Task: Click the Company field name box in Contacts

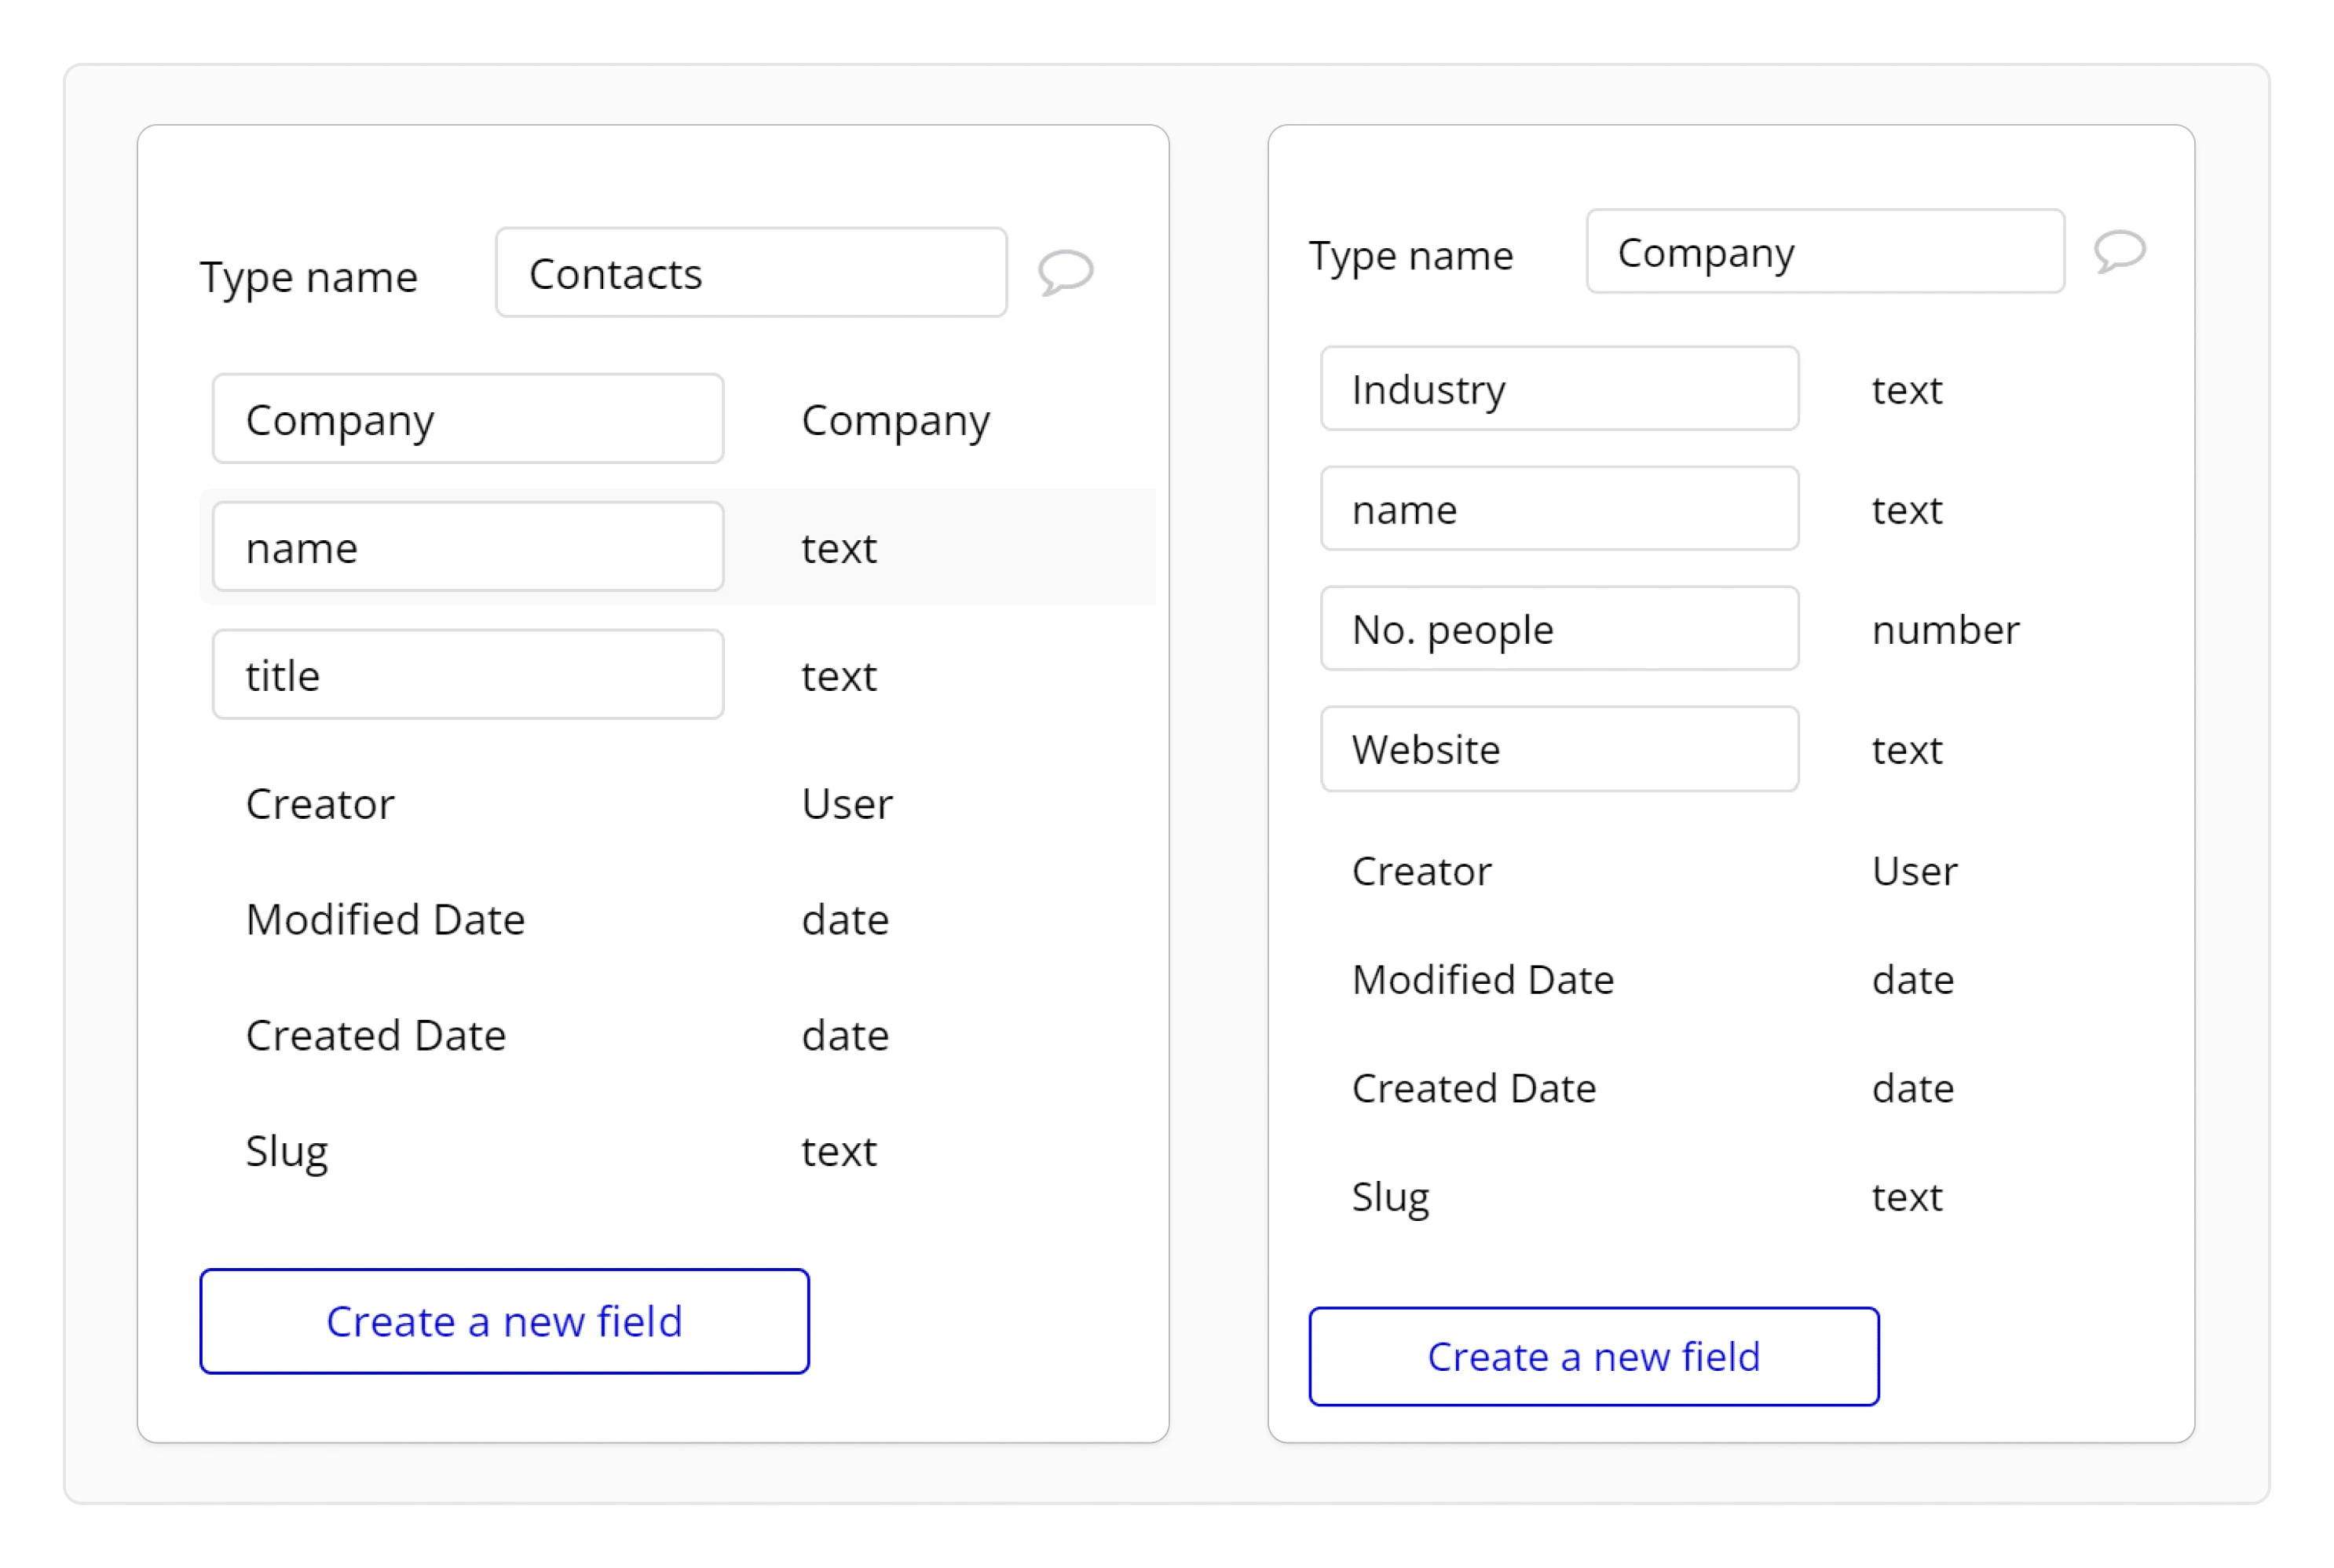Action: pos(468,419)
